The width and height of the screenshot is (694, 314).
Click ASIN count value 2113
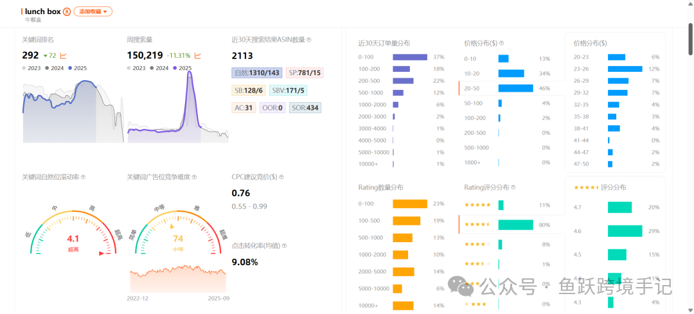pyautogui.click(x=242, y=56)
